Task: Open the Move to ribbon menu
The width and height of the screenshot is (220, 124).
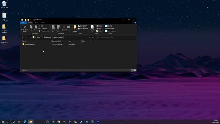Action: (x=53, y=29)
